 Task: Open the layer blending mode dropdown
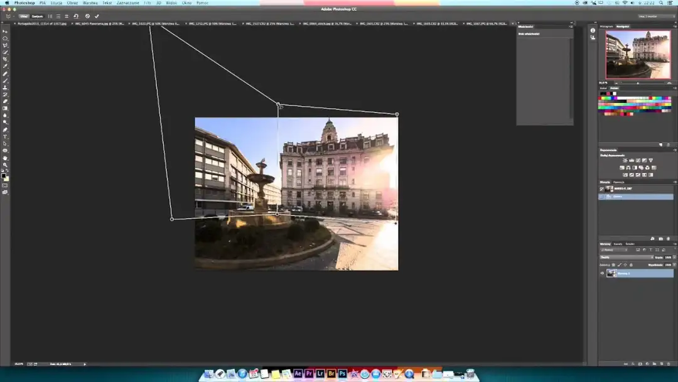pyautogui.click(x=625, y=258)
